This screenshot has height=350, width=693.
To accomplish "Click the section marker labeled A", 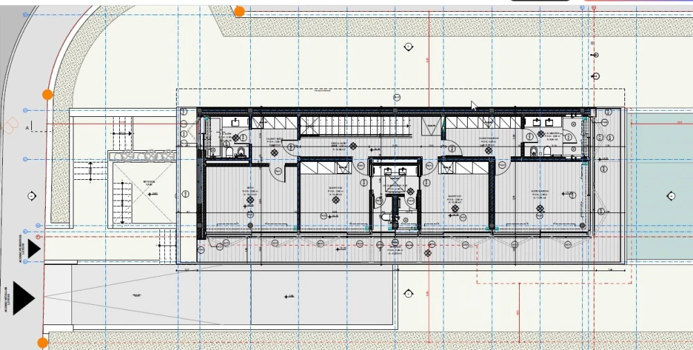I will pos(28,128).
